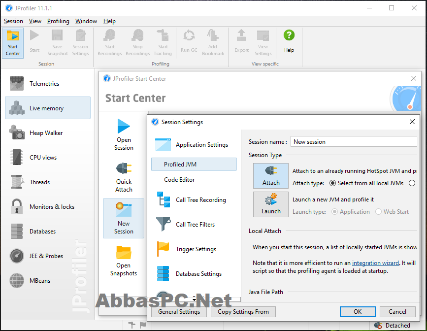Click the Start session toolbar icon
The width and height of the screenshot is (427, 331).
[34, 41]
